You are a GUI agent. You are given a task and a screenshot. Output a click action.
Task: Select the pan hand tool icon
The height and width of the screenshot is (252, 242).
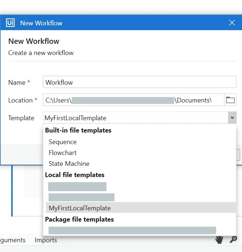219,240
